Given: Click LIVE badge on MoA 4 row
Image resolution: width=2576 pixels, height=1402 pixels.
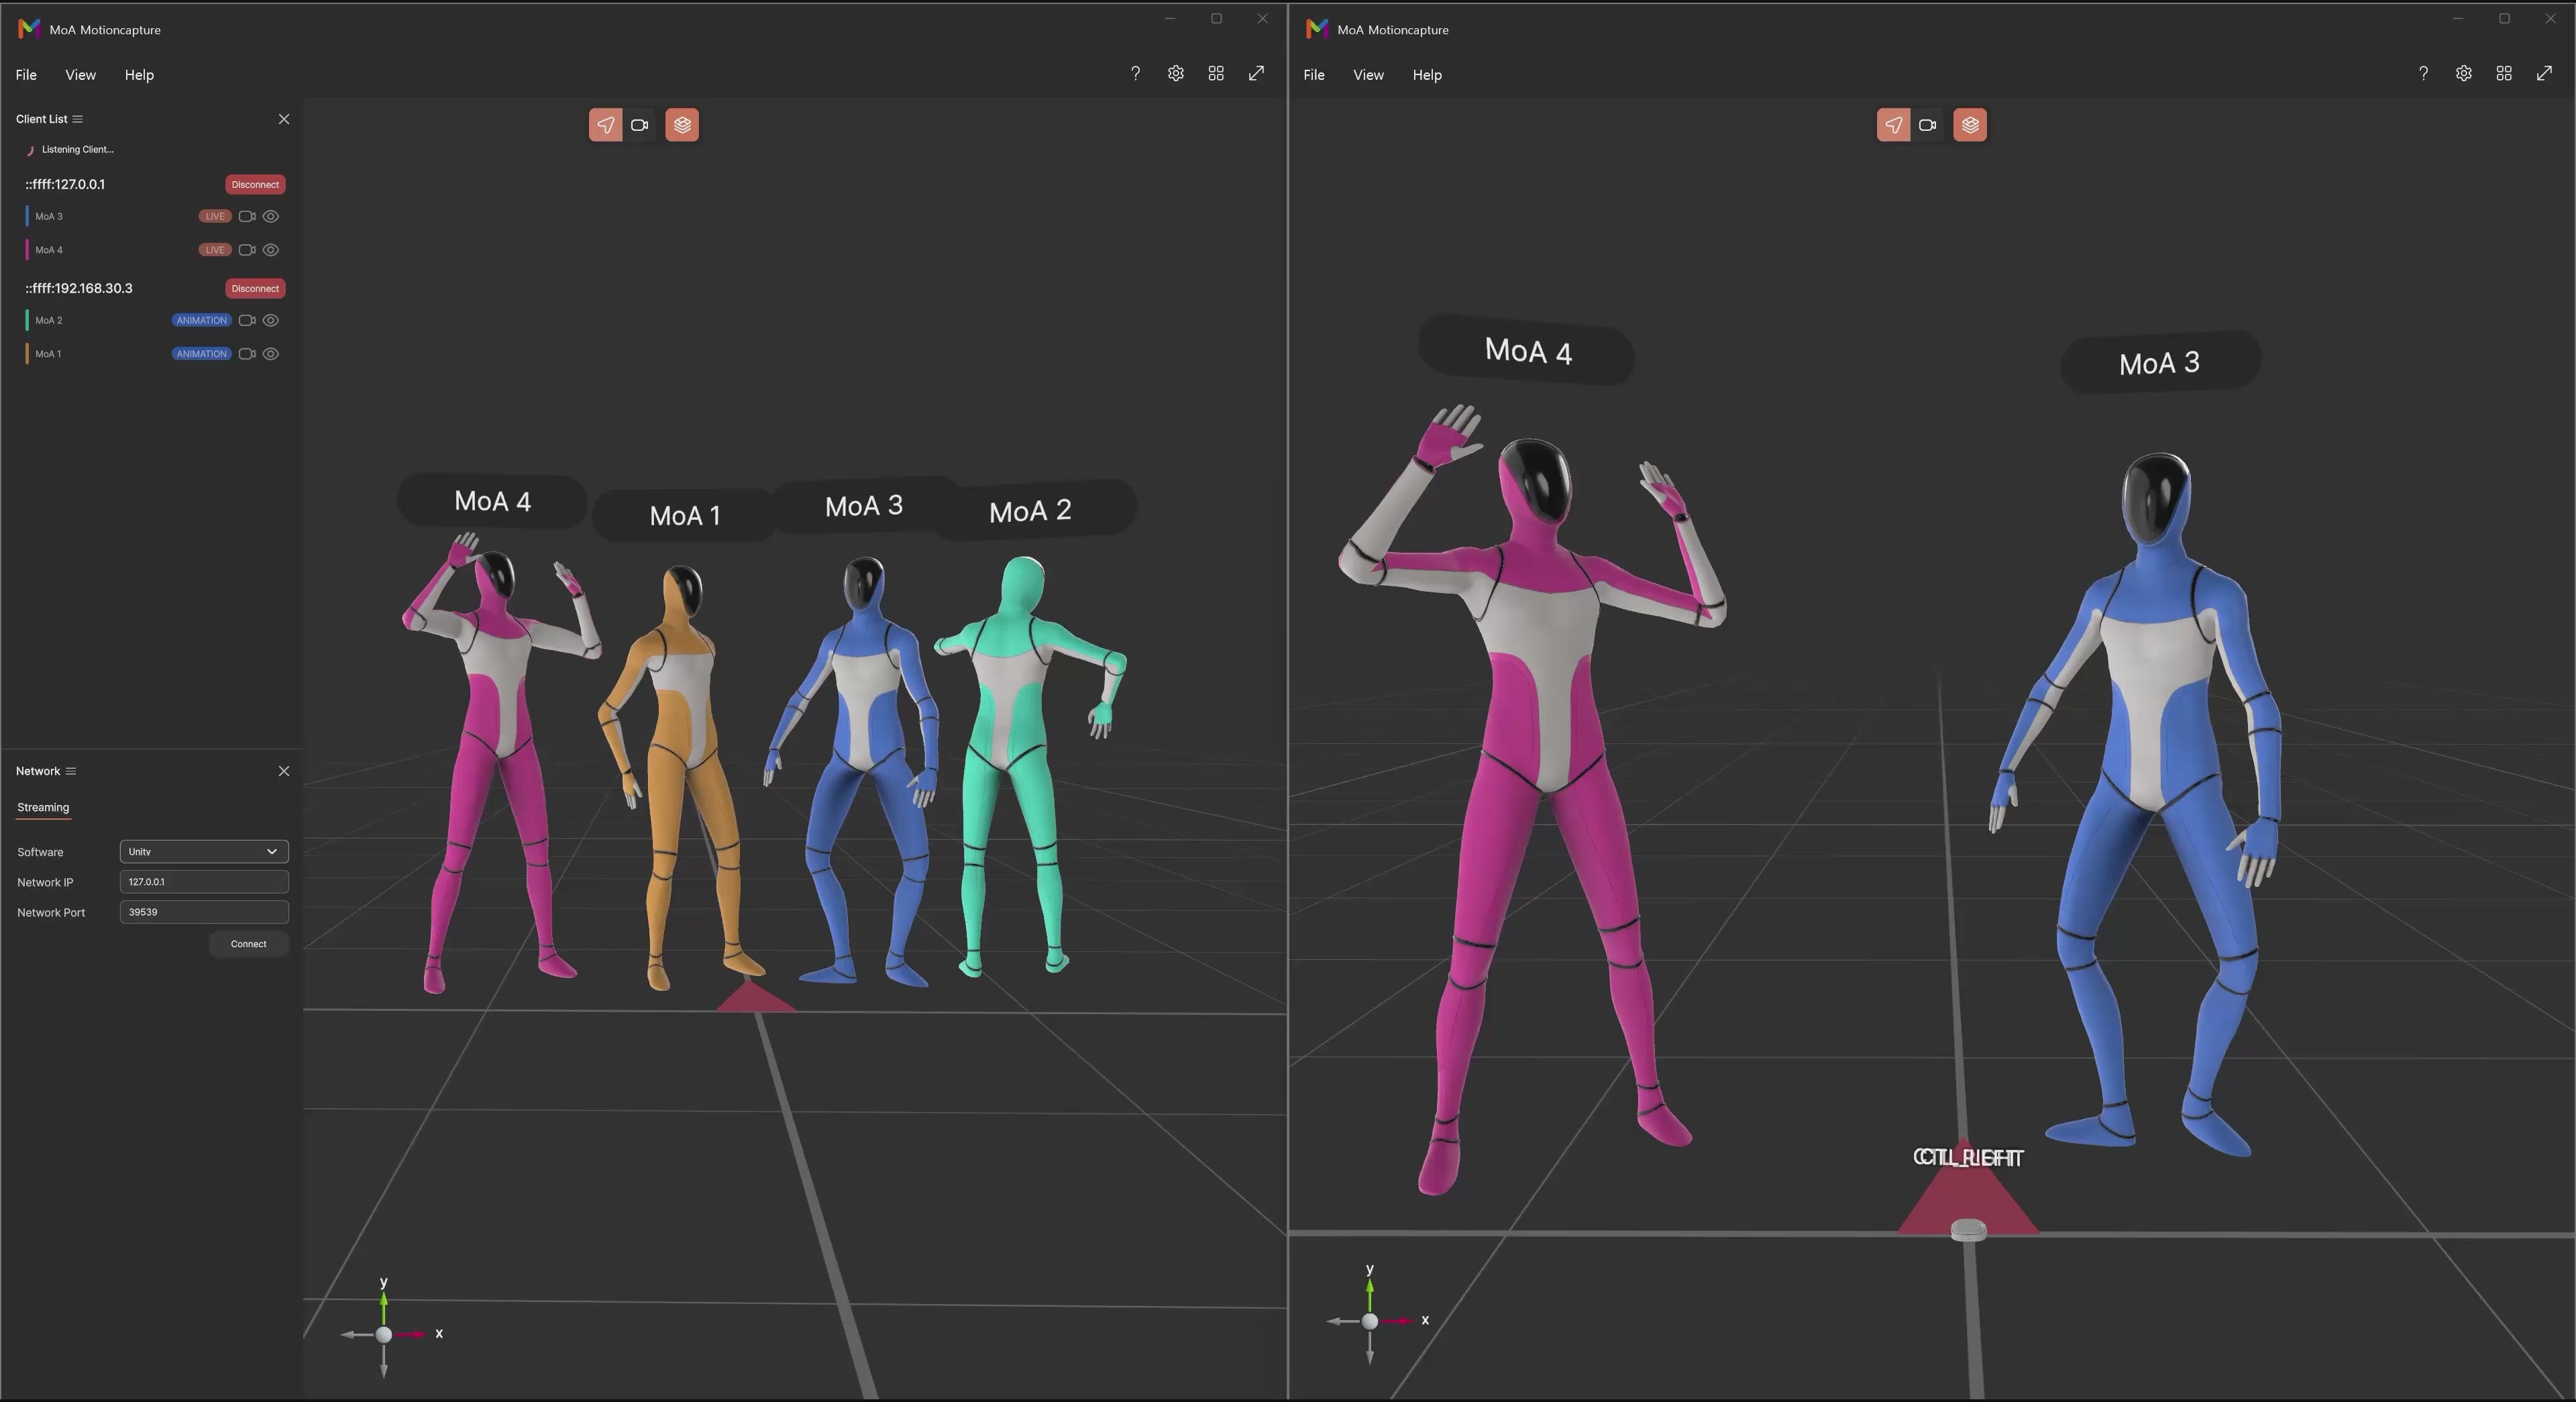Looking at the screenshot, I should click(x=215, y=250).
